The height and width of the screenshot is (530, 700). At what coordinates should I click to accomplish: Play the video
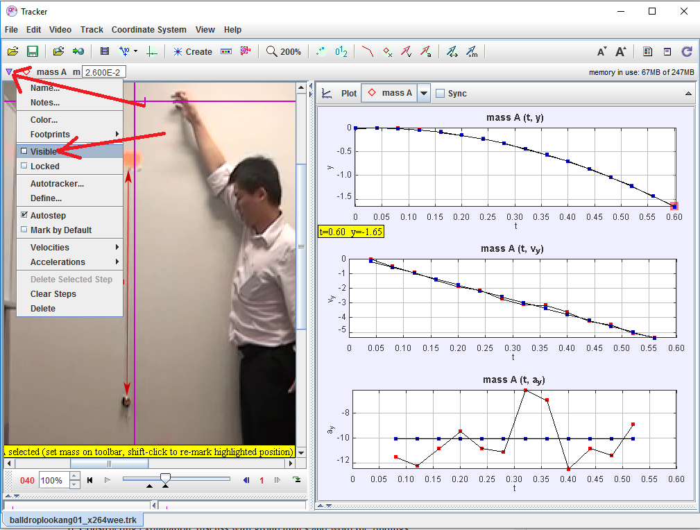pyautogui.click(x=107, y=480)
